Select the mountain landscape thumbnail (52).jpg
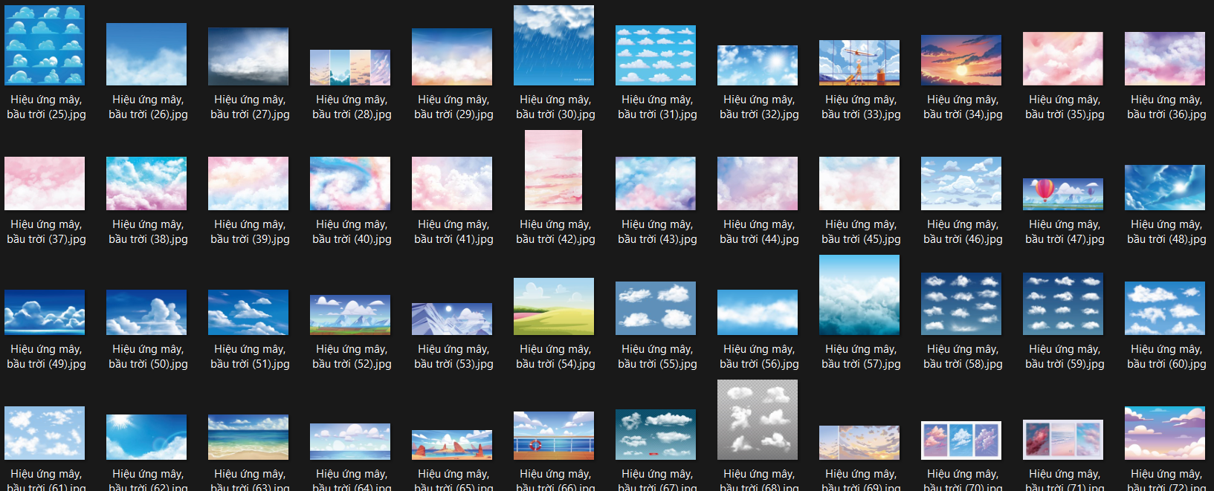The height and width of the screenshot is (491, 1214). coord(350,315)
